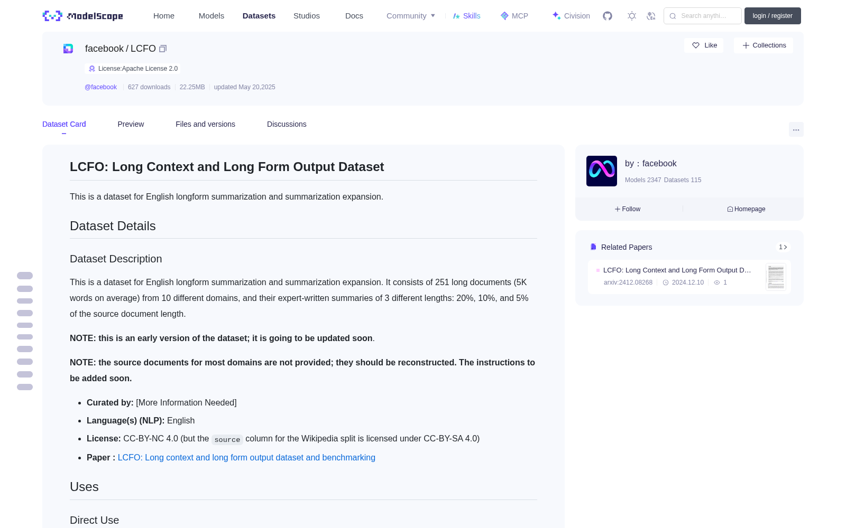Switch to the Files and versions tab
Screen dimensions: 846x528
tap(205, 124)
